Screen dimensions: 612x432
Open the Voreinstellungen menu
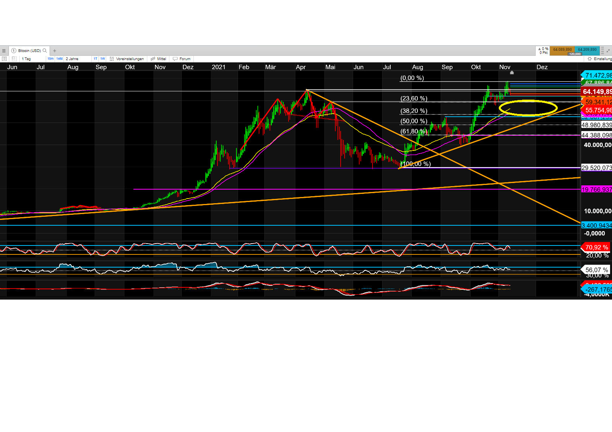click(127, 59)
